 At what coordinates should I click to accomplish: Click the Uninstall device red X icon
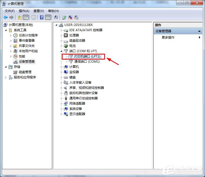click(x=70, y=17)
